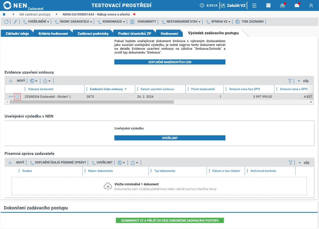319x229 pixels.
Task: Open column menu for Smluvní cena bez DPH
Action: [226, 89]
